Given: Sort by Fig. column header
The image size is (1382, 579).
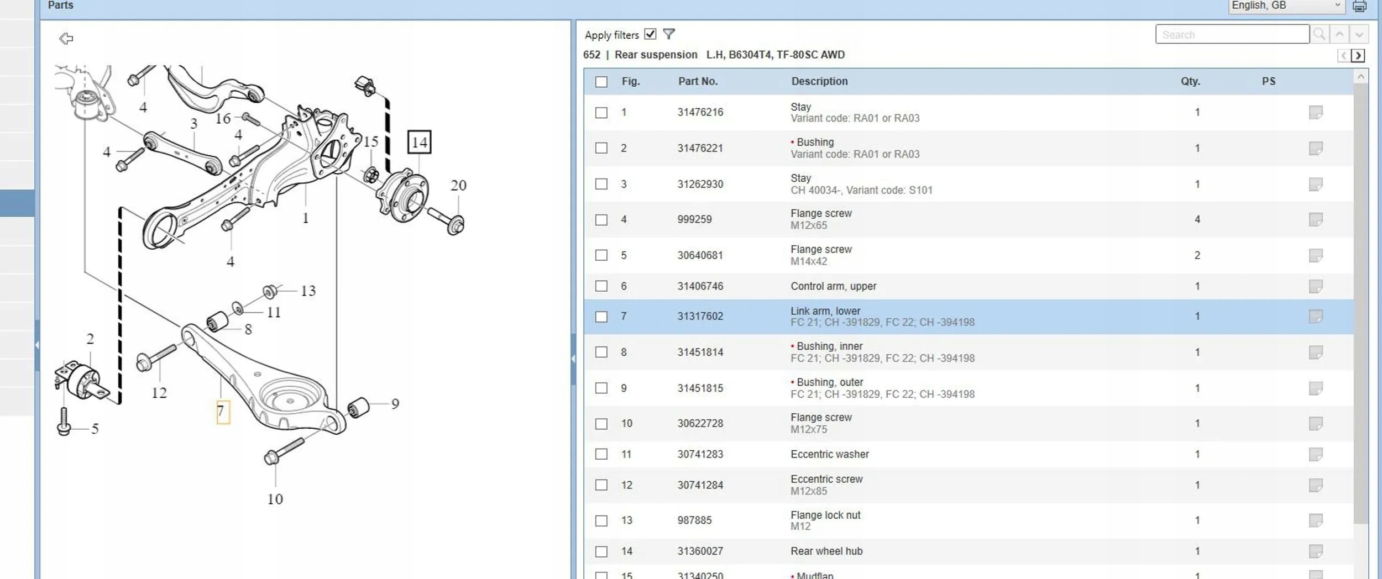Looking at the screenshot, I should [x=631, y=81].
